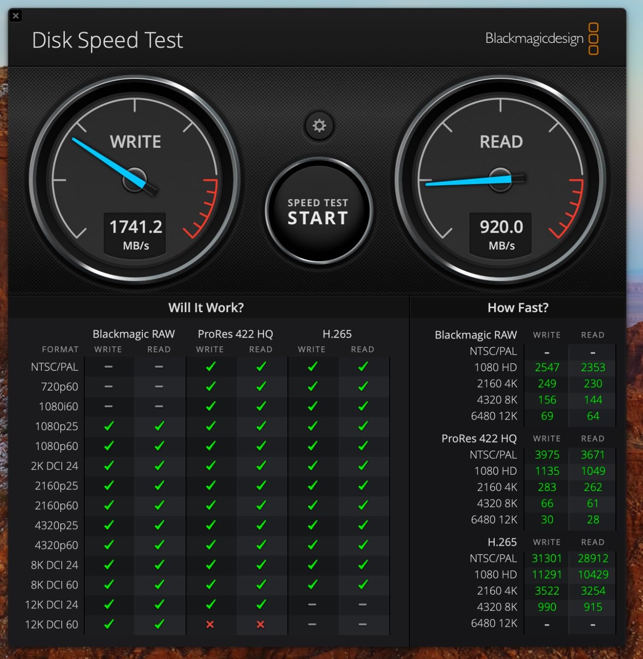
Task: Click Blackmagic RAW write checkmark for 4320p25
Action: point(109,525)
